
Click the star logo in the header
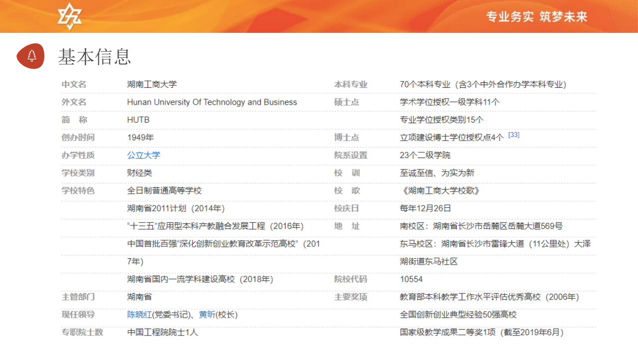pyautogui.click(x=70, y=16)
